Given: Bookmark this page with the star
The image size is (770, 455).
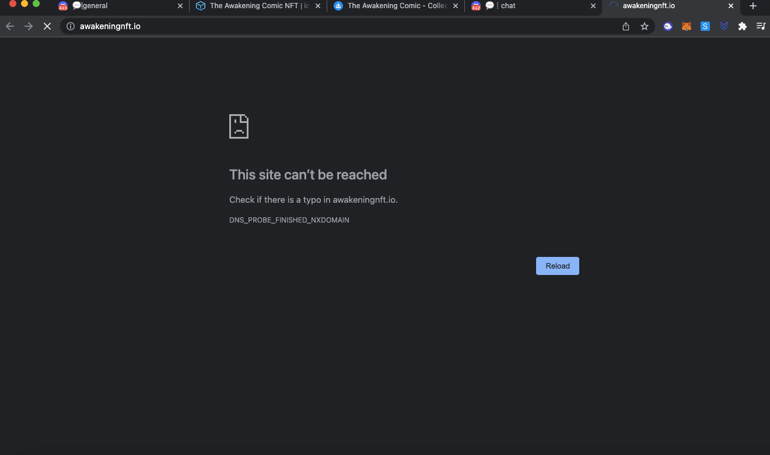Looking at the screenshot, I should pyautogui.click(x=645, y=26).
